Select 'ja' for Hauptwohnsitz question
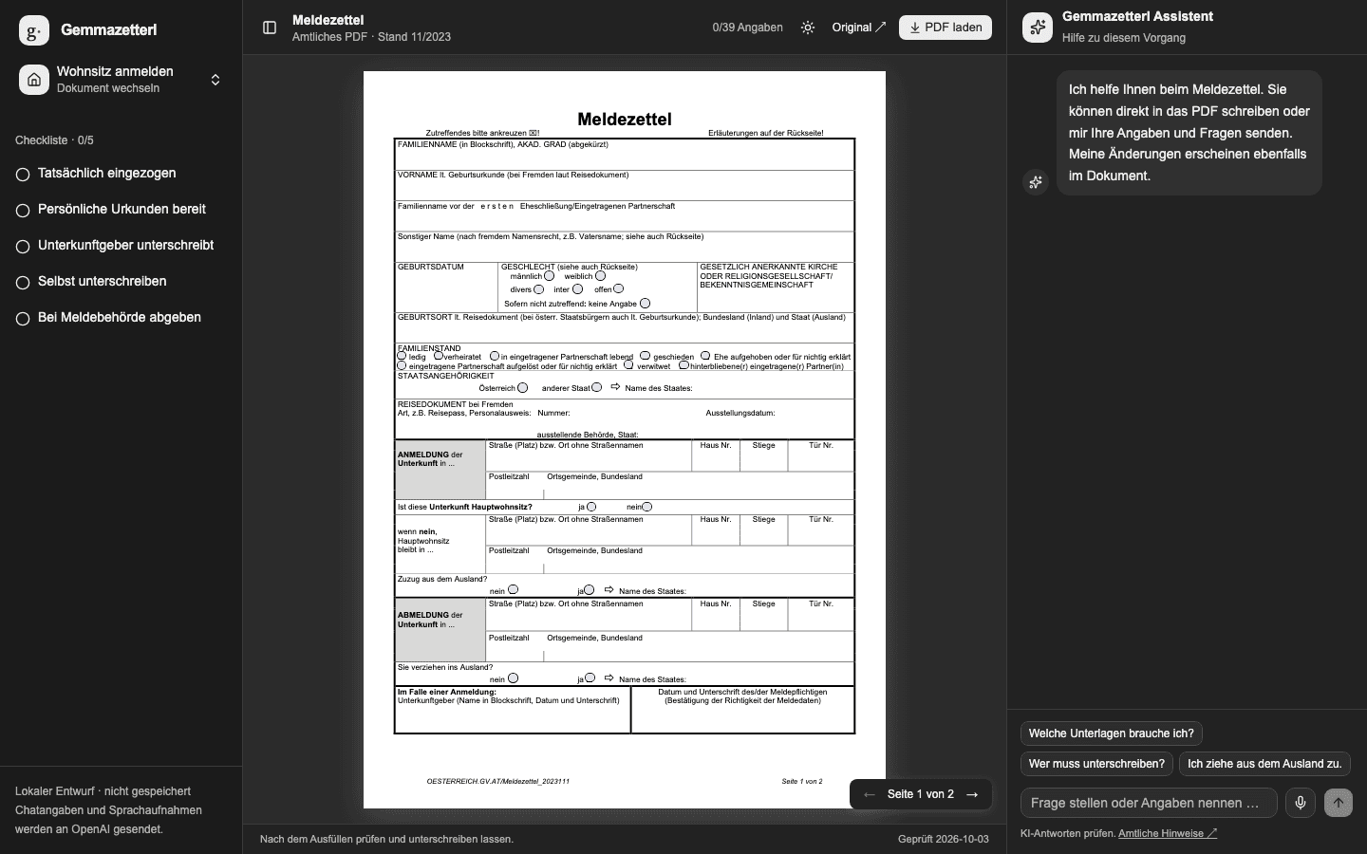 pos(591,507)
